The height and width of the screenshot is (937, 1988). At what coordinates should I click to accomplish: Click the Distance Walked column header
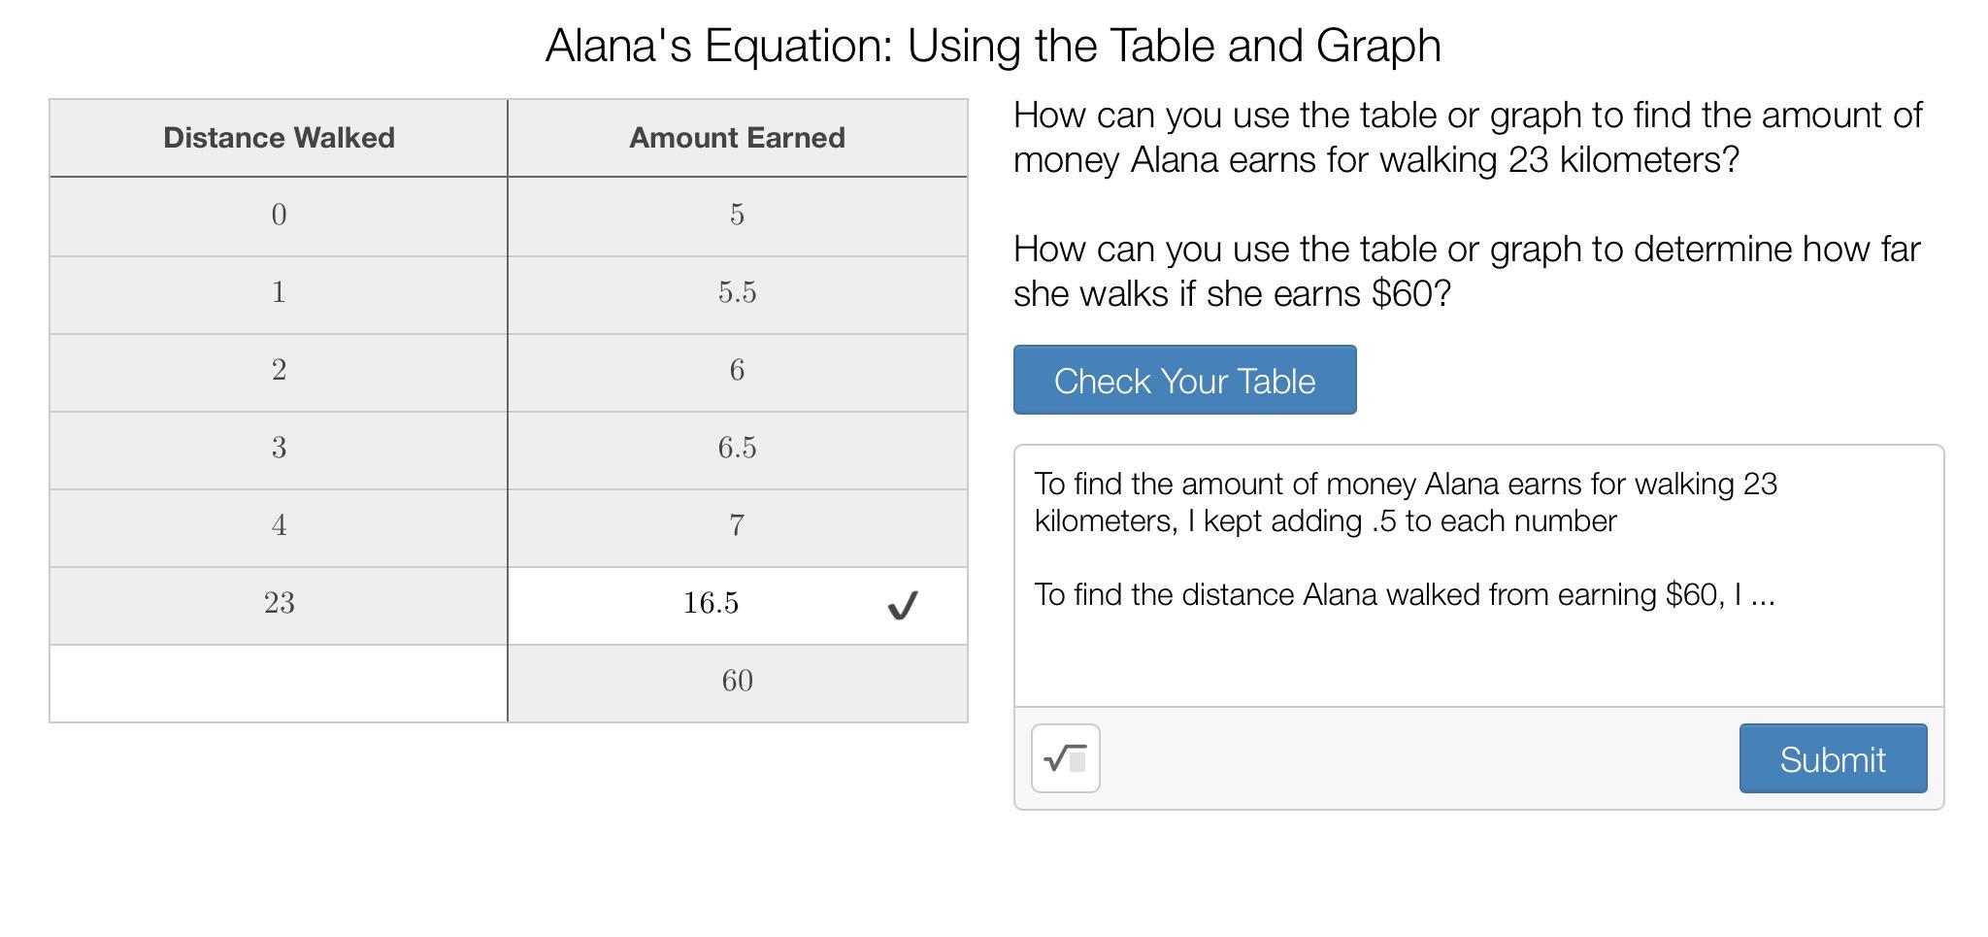tap(279, 138)
